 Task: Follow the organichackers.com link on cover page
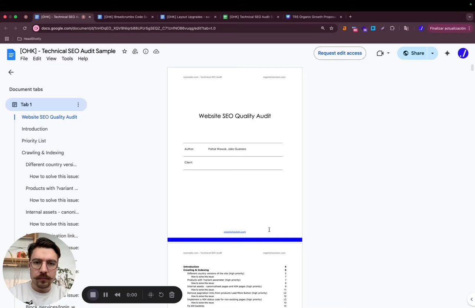tap(235, 232)
